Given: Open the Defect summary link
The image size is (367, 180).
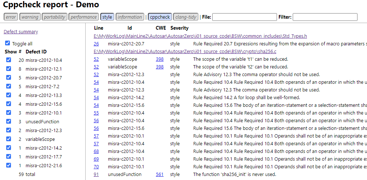Looking at the screenshot, I should [20, 32].
